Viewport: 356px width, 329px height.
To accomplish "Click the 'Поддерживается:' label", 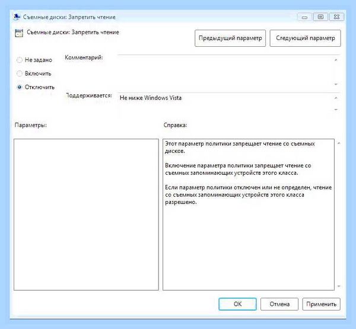I will pyautogui.click(x=89, y=95).
